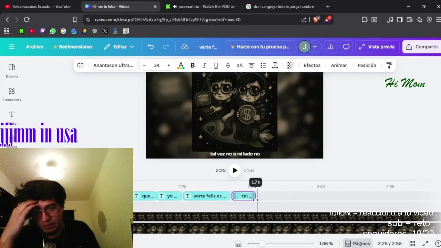This screenshot has width=441, height=248.
Task: Click the font size field 34
Action: (157, 65)
